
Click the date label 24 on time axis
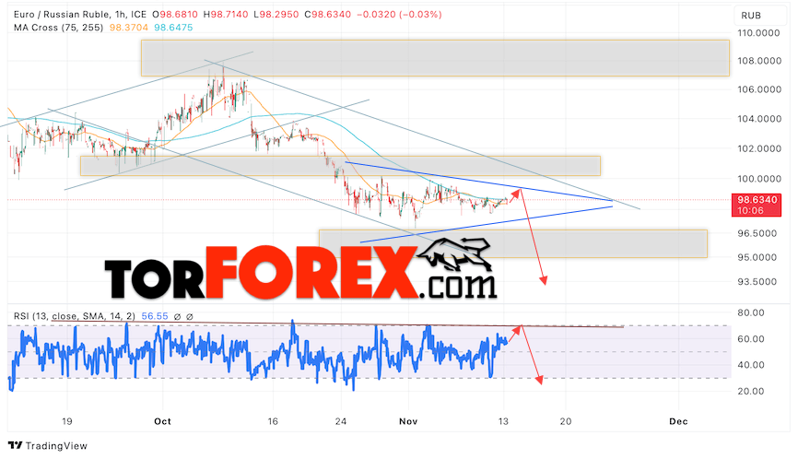coord(341,421)
